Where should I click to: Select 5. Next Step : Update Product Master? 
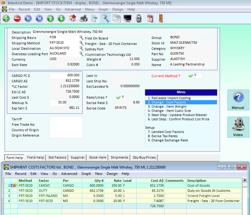click(181, 115)
